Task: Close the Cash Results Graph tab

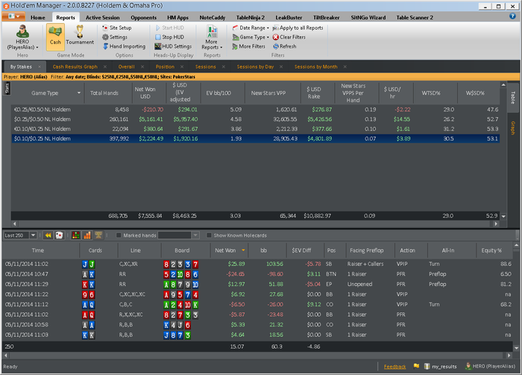Action: coord(105,66)
